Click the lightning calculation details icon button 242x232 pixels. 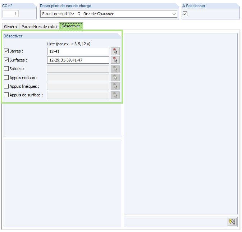pos(232,222)
